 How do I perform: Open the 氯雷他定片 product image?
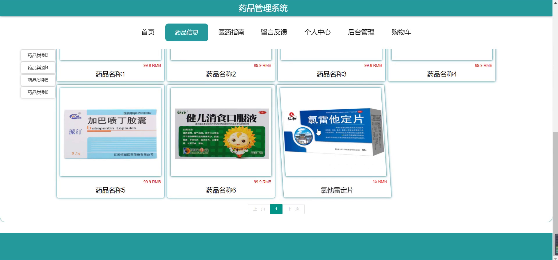click(x=333, y=132)
